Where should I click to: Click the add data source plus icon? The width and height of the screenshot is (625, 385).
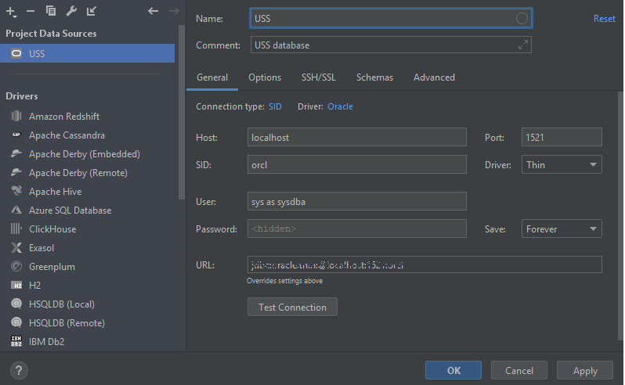click(x=12, y=11)
